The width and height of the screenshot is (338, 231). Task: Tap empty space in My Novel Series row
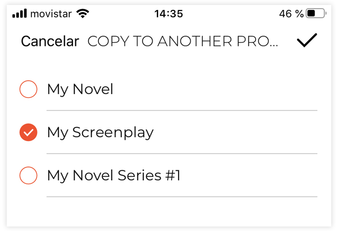(248, 175)
